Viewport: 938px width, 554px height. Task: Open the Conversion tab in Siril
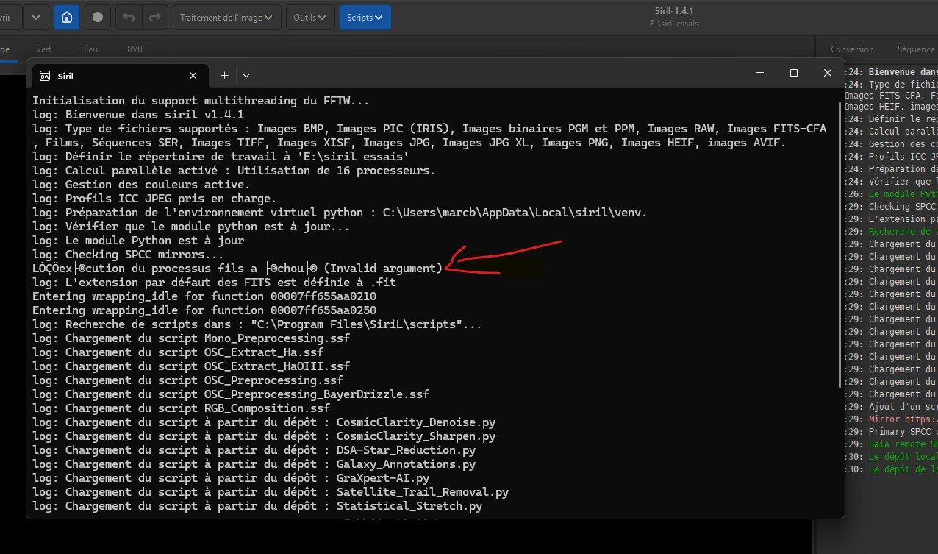coord(852,49)
